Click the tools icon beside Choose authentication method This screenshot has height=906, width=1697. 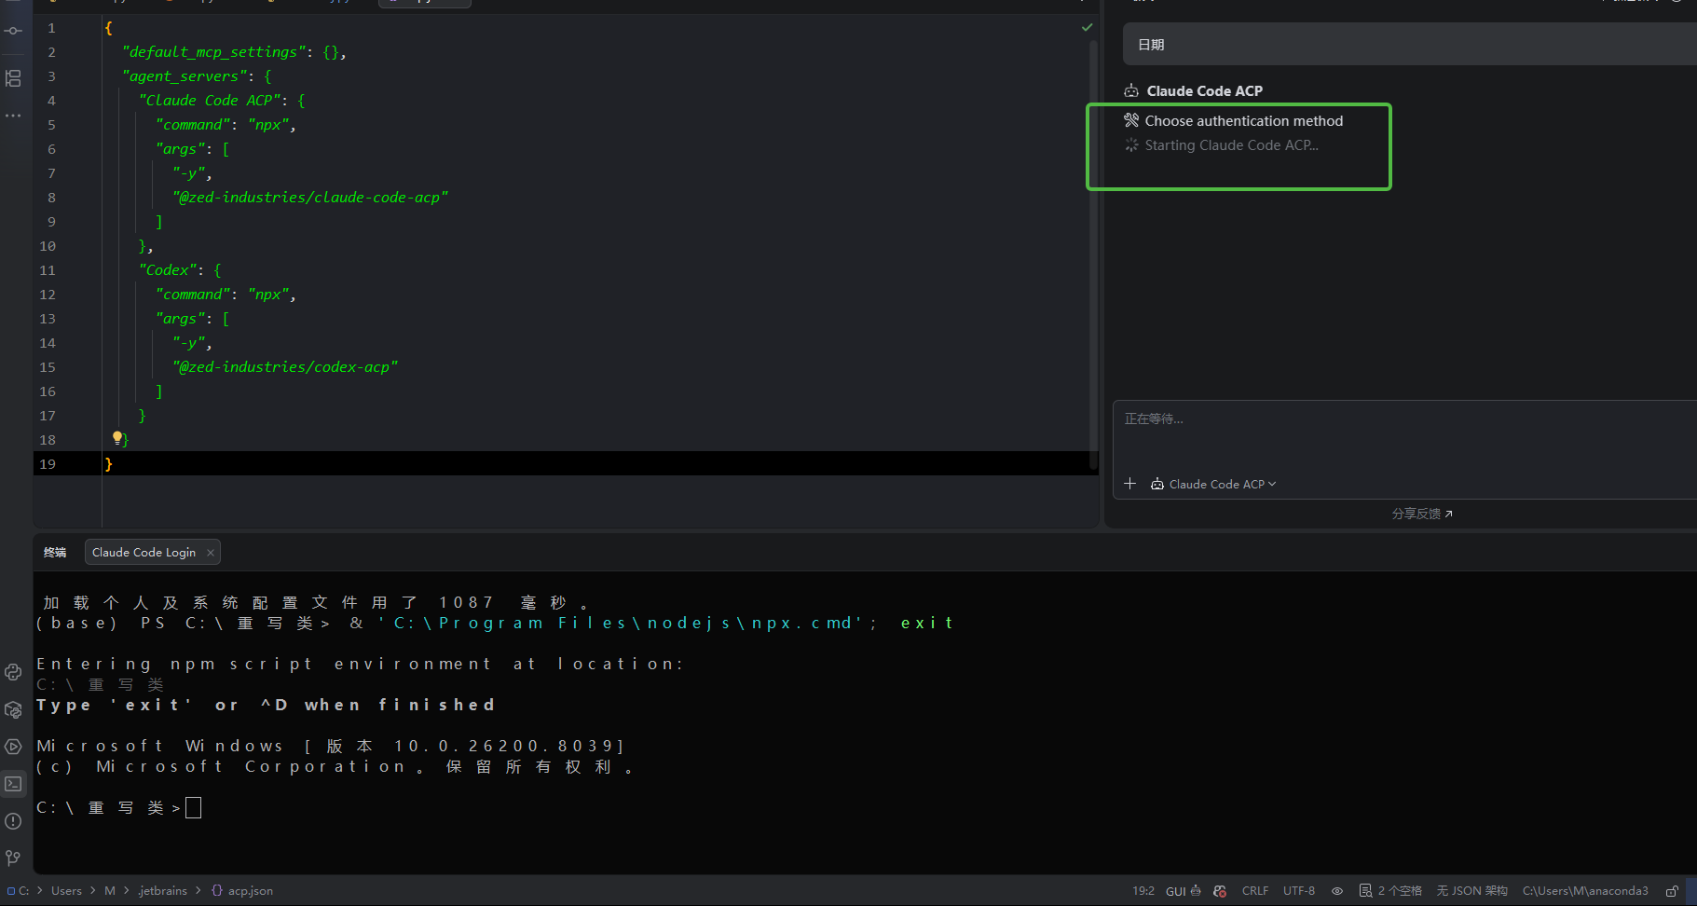(1131, 120)
